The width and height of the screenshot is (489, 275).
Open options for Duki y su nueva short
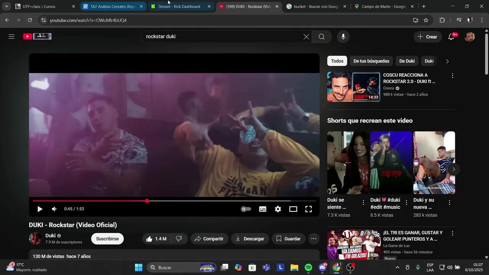pos(450,202)
